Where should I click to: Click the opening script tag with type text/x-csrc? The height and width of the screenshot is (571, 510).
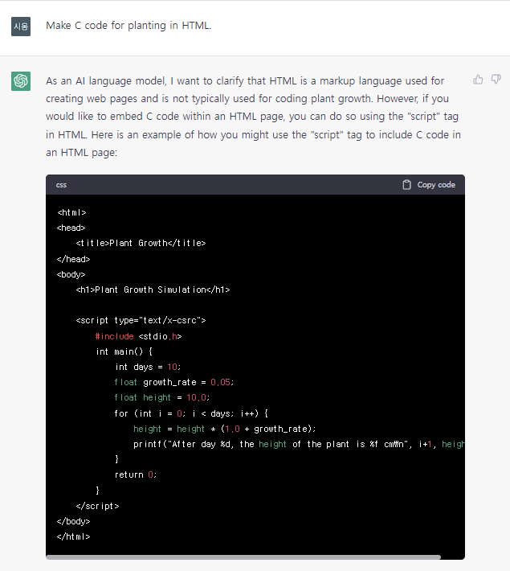(141, 320)
